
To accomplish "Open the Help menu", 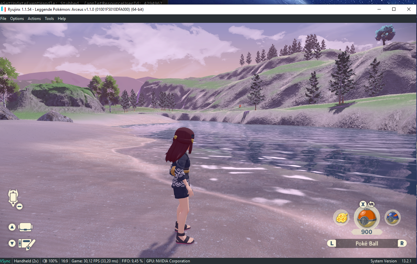I will click(62, 19).
